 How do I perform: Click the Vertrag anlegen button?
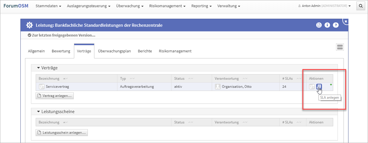[55, 96]
